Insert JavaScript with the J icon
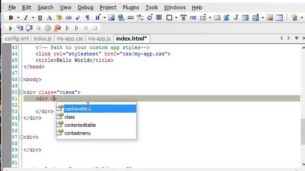 (236, 18)
